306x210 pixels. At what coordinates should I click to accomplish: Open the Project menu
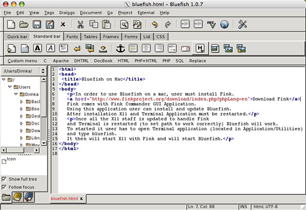tap(125, 13)
